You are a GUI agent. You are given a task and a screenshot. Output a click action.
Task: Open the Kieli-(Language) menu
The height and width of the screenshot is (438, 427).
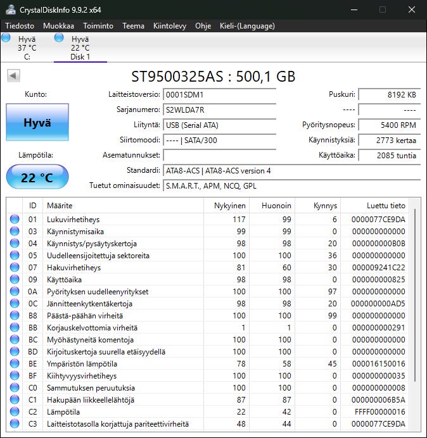pos(247,26)
